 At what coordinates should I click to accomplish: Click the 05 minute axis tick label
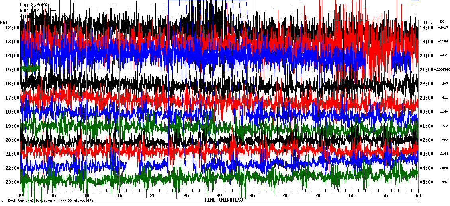pyautogui.click(x=53, y=195)
